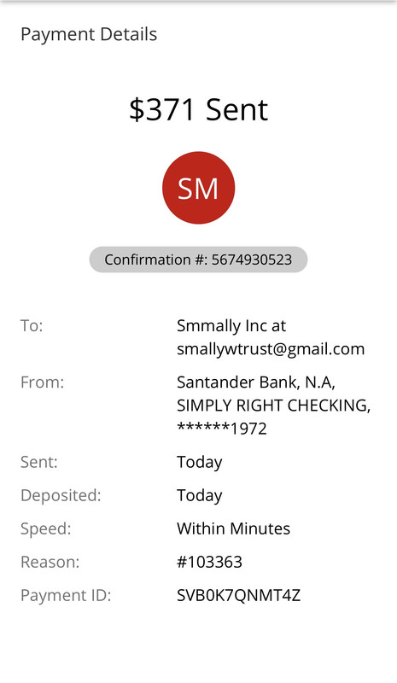This screenshot has width=397, height=683.
Task: Click the Payment Details heading
Action: click(89, 34)
